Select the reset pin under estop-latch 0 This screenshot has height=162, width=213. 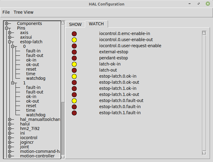click(x=31, y=69)
